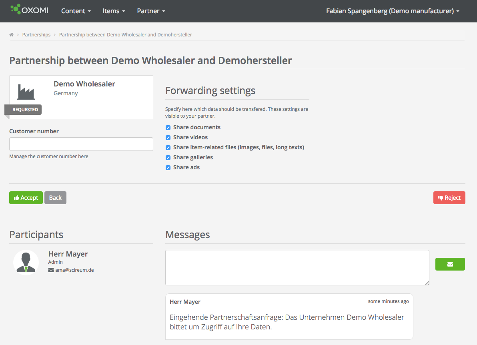Toggle the Share videos checkbox
The image size is (477, 345).
point(168,138)
